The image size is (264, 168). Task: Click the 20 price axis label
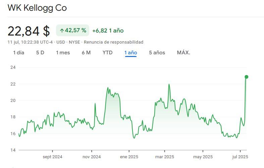pos(13,101)
